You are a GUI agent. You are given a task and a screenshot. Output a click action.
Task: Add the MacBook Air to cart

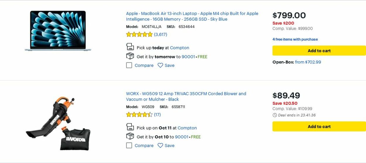coord(319,51)
